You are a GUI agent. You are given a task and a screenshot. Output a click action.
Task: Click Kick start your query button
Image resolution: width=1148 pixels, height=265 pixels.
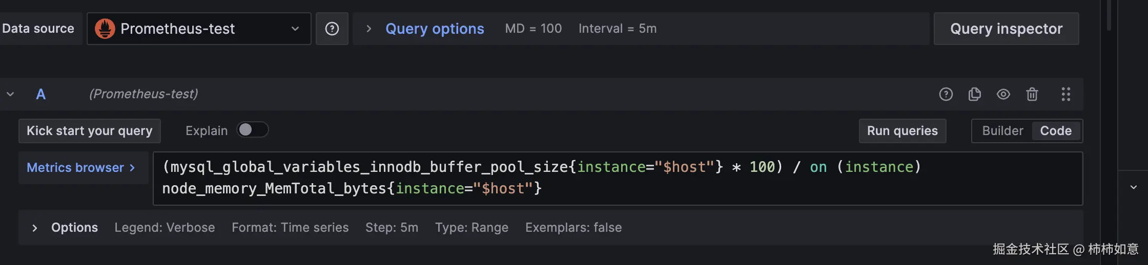tap(90, 131)
